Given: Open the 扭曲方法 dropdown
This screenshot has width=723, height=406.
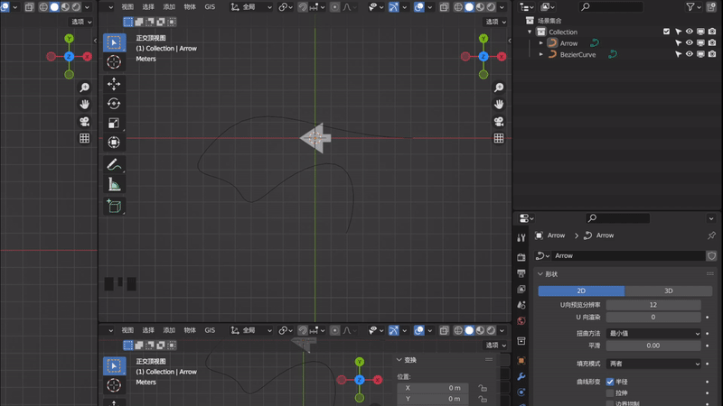Looking at the screenshot, I should click(x=653, y=333).
